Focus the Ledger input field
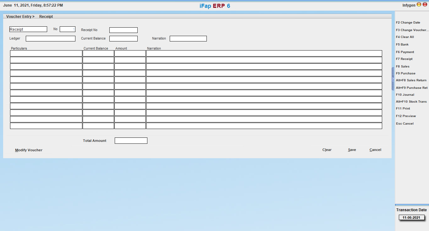429x231 pixels. tap(51, 39)
